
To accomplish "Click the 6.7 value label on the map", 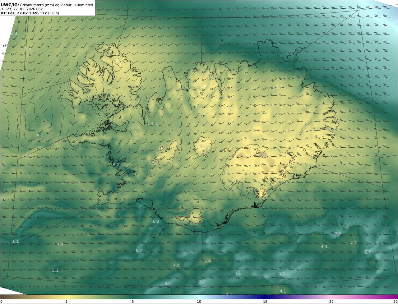I will pyautogui.click(x=139, y=251).
